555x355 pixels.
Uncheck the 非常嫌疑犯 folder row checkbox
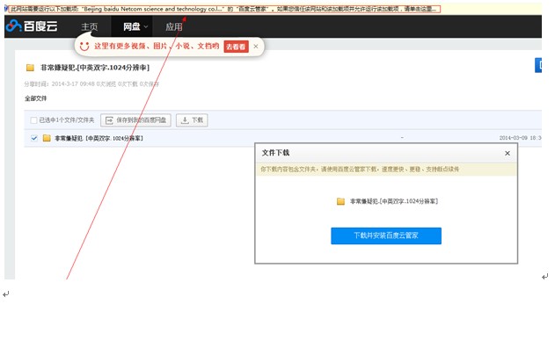34,138
